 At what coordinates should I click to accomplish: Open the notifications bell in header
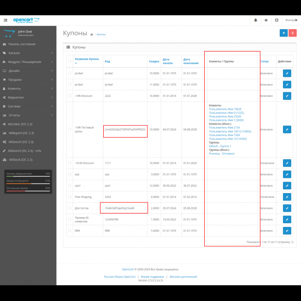coord(255,20)
